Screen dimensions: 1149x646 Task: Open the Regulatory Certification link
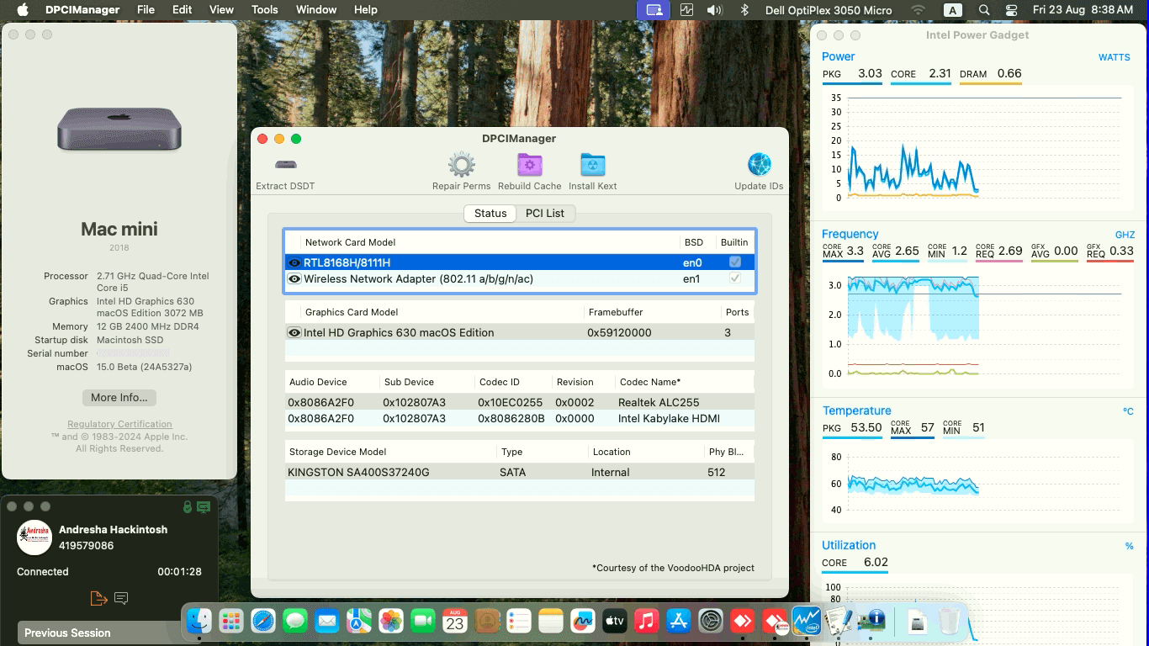[119, 424]
